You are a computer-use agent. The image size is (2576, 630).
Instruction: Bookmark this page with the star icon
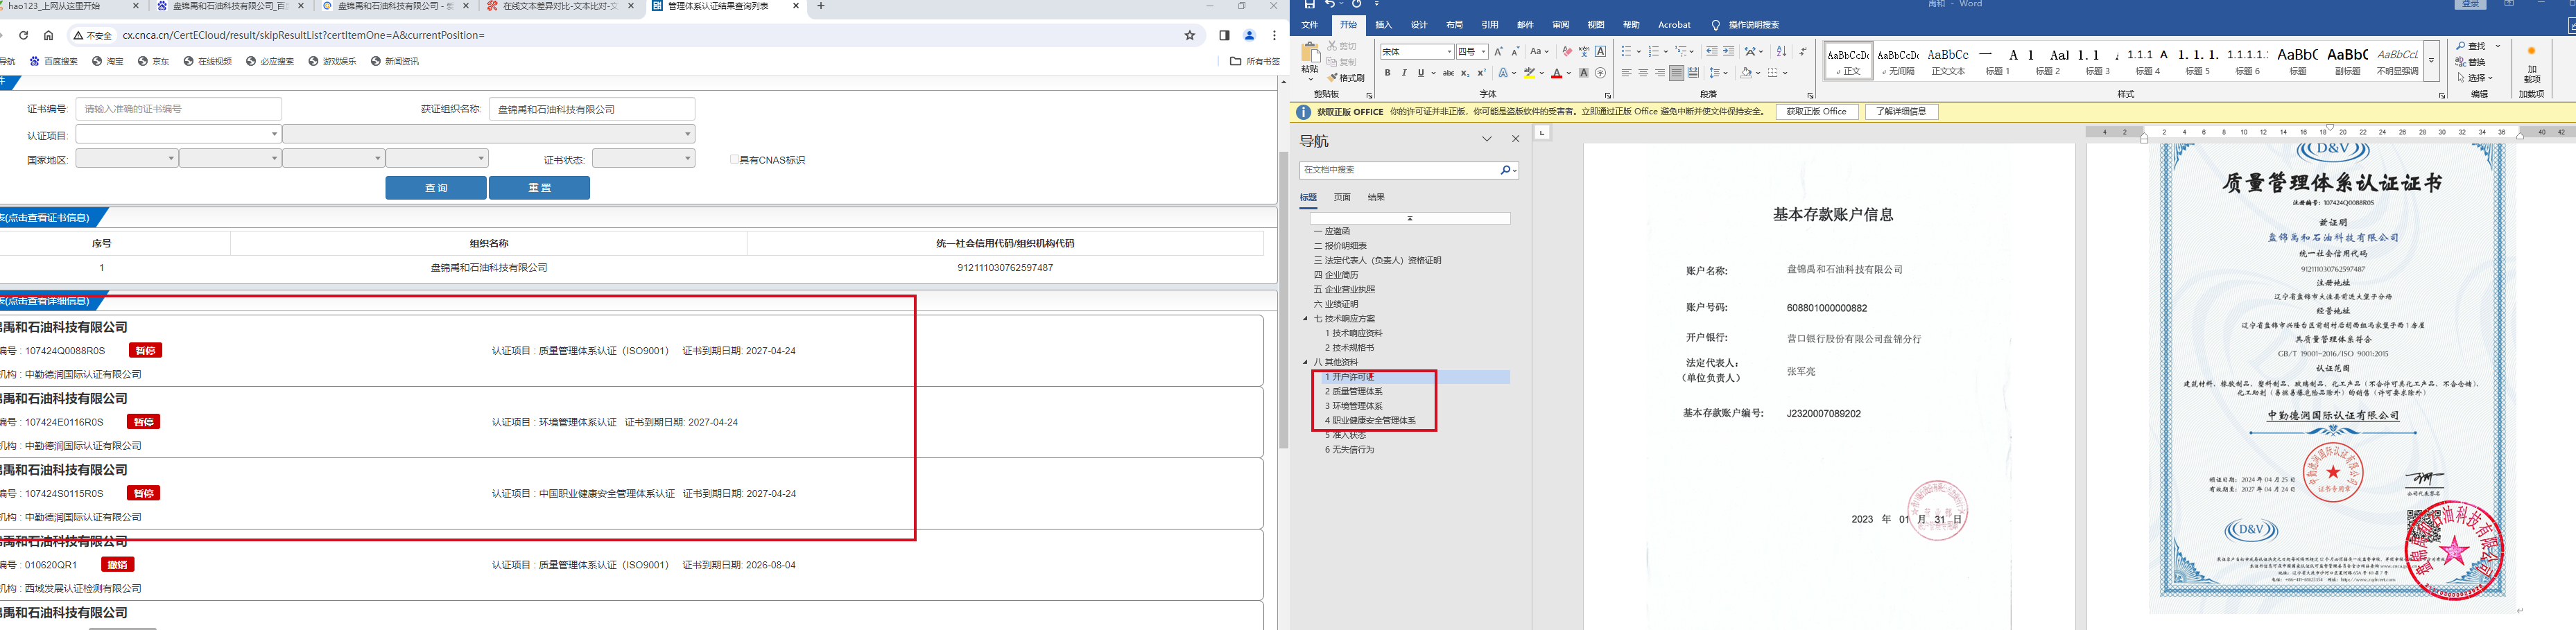point(1190,35)
